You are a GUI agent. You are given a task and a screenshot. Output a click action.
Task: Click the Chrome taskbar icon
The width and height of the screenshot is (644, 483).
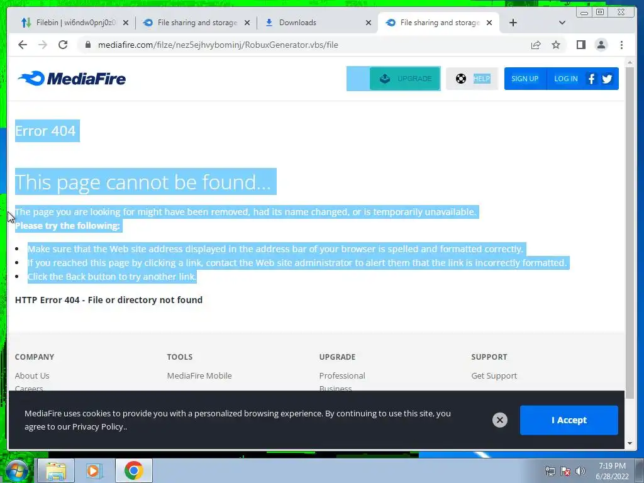click(x=133, y=470)
